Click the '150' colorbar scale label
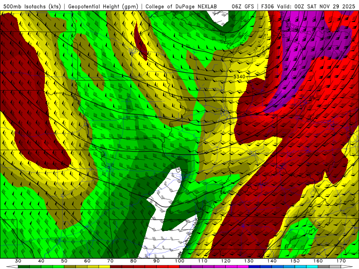Screen dimensions: 359x269 295,261
